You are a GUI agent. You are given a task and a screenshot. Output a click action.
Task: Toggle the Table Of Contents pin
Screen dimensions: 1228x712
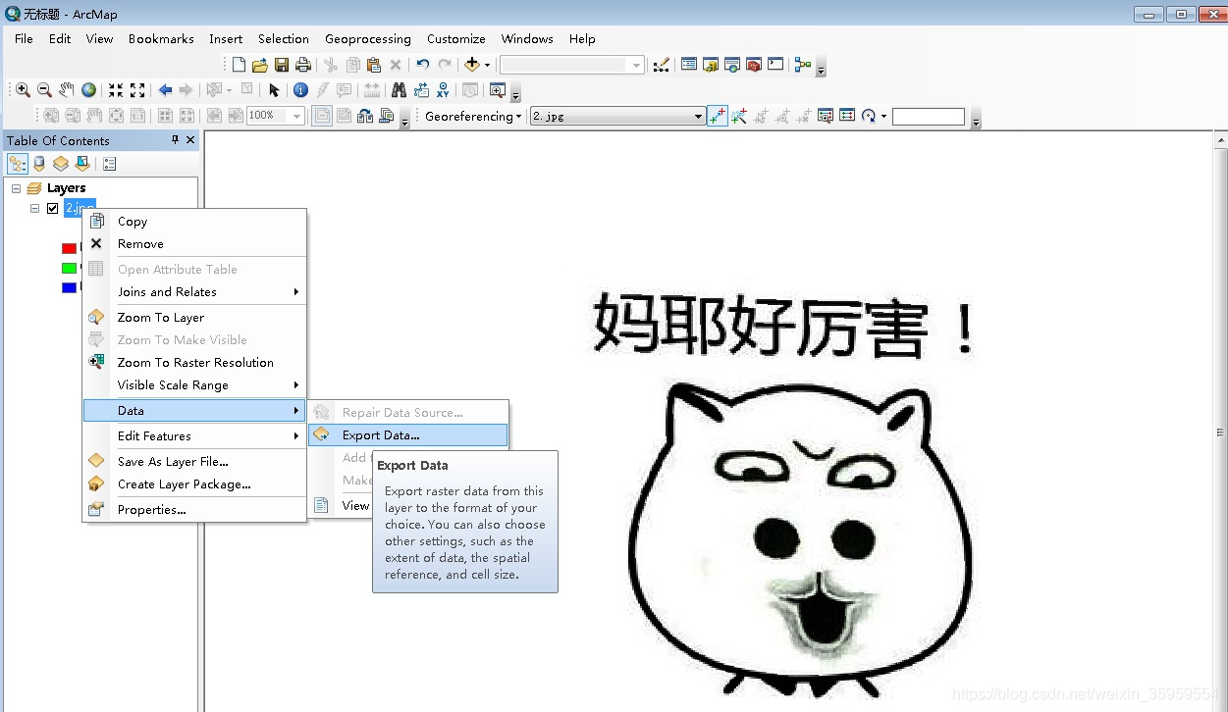(x=175, y=140)
